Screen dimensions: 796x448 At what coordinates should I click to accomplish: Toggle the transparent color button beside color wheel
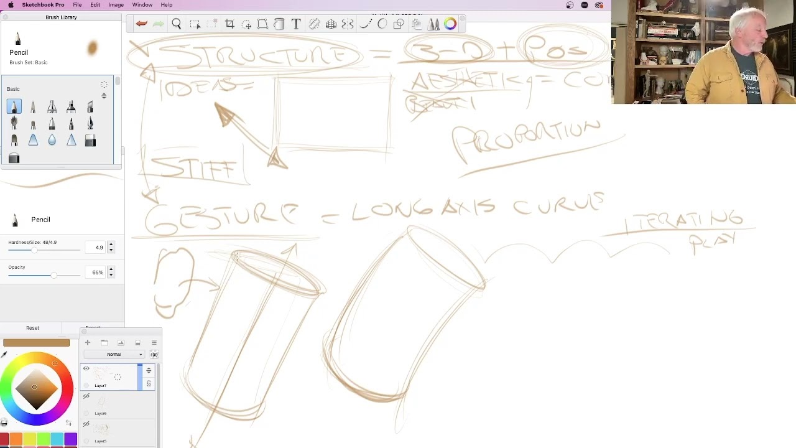[x=4, y=423]
